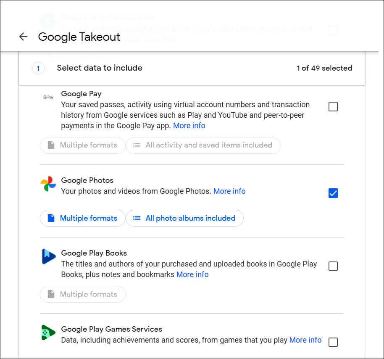Click the Google Photos pinwheel icon
The width and height of the screenshot is (384, 359).
[x=48, y=184]
